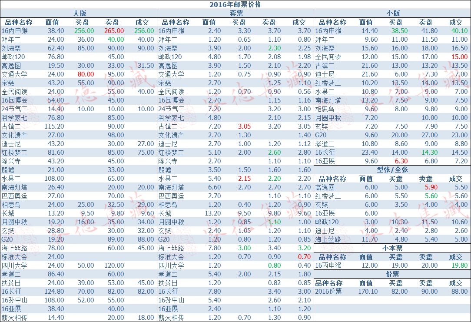Select green 3.00 in 套票 海上丝路 row
Screen dimensions: 471x322
245,248
